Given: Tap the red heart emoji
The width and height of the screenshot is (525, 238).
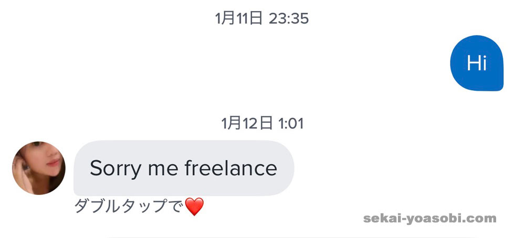Looking at the screenshot, I should (x=194, y=207).
